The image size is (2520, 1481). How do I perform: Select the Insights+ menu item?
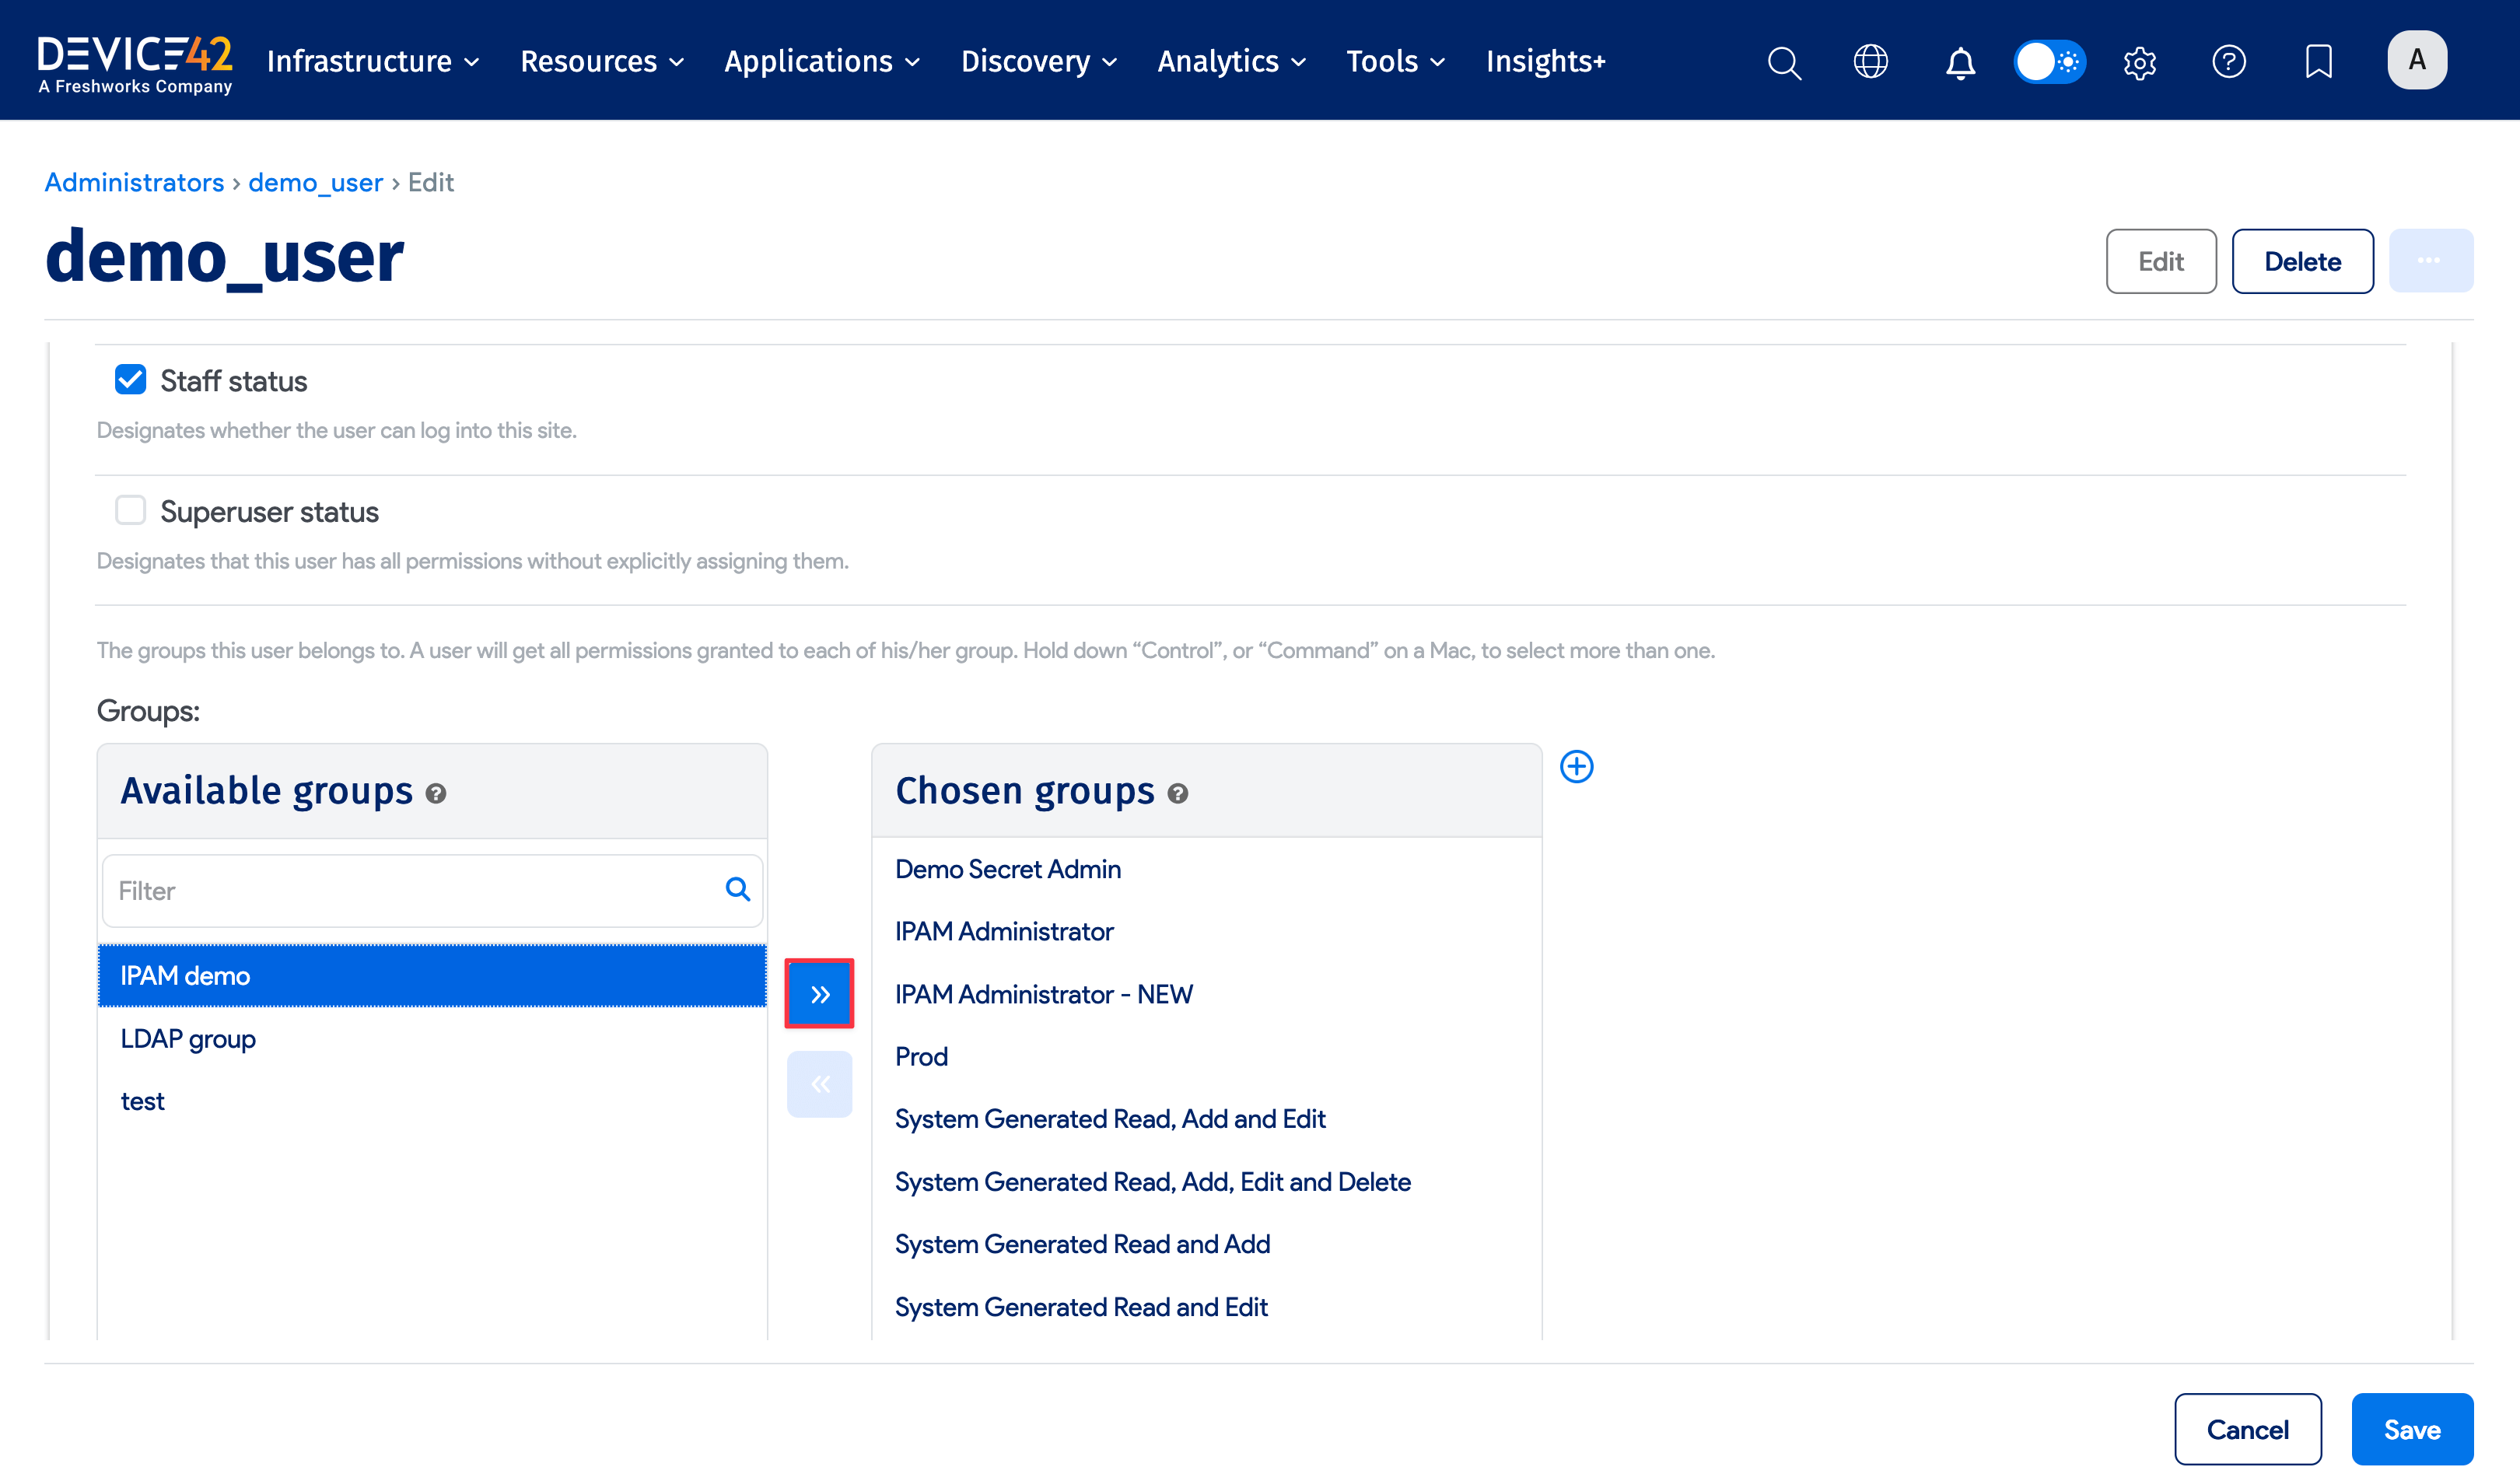pos(1545,61)
